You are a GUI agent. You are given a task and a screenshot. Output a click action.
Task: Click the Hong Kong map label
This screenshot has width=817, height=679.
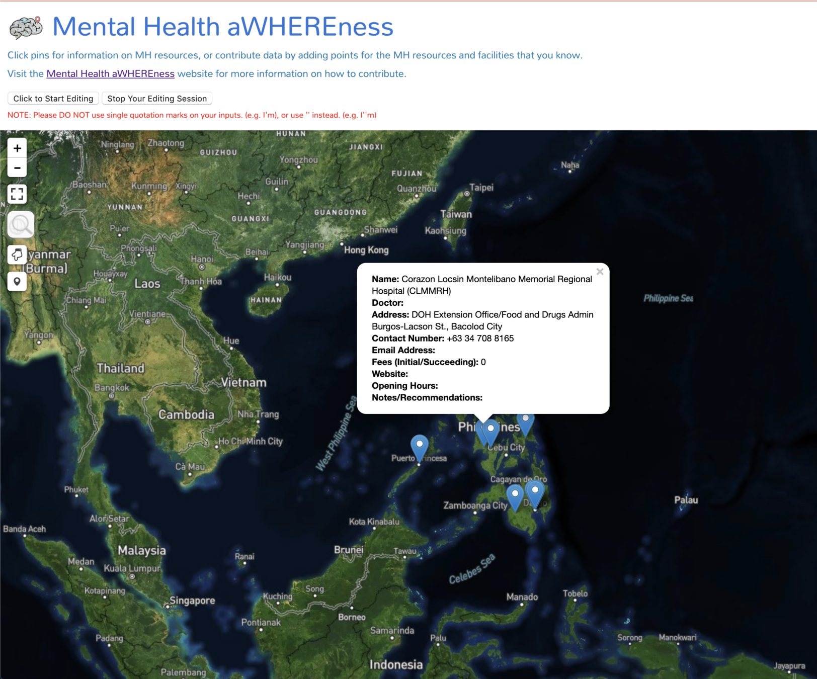click(x=366, y=250)
